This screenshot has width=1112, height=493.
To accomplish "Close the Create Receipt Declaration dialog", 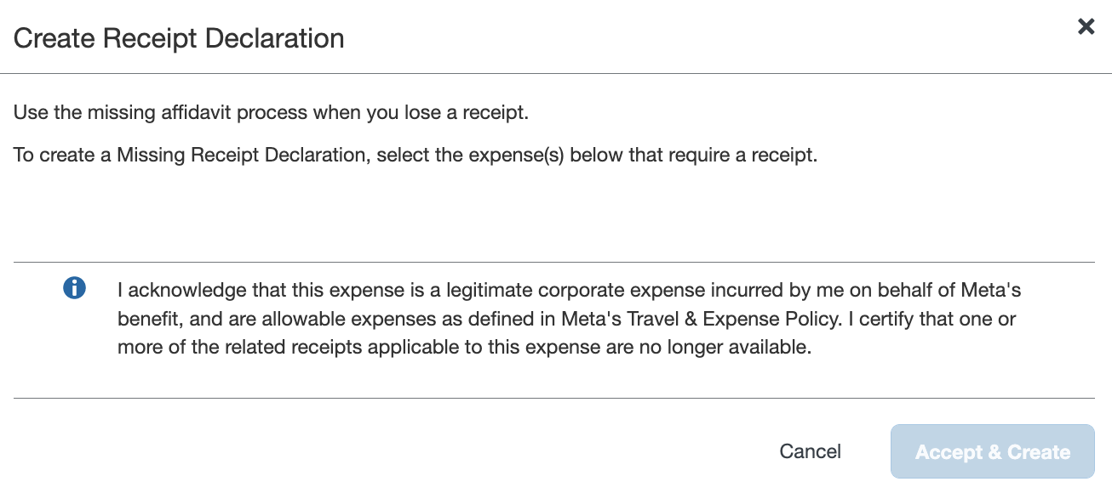I will tap(1086, 27).
